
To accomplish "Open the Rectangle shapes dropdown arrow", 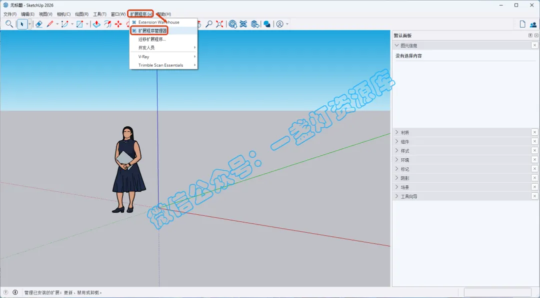I will pos(87,24).
